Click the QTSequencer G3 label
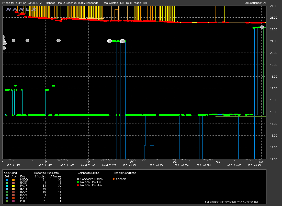This screenshot has height=206, width=282. 255,3
